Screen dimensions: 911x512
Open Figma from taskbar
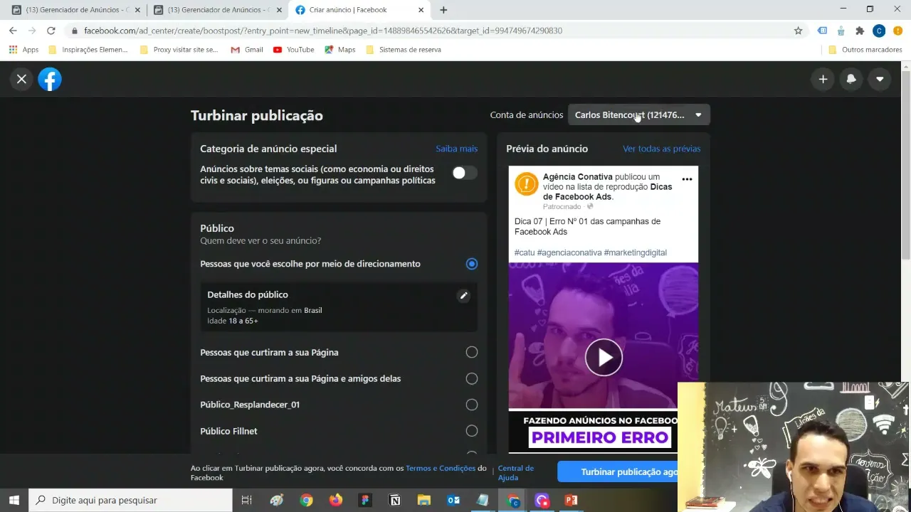(365, 500)
